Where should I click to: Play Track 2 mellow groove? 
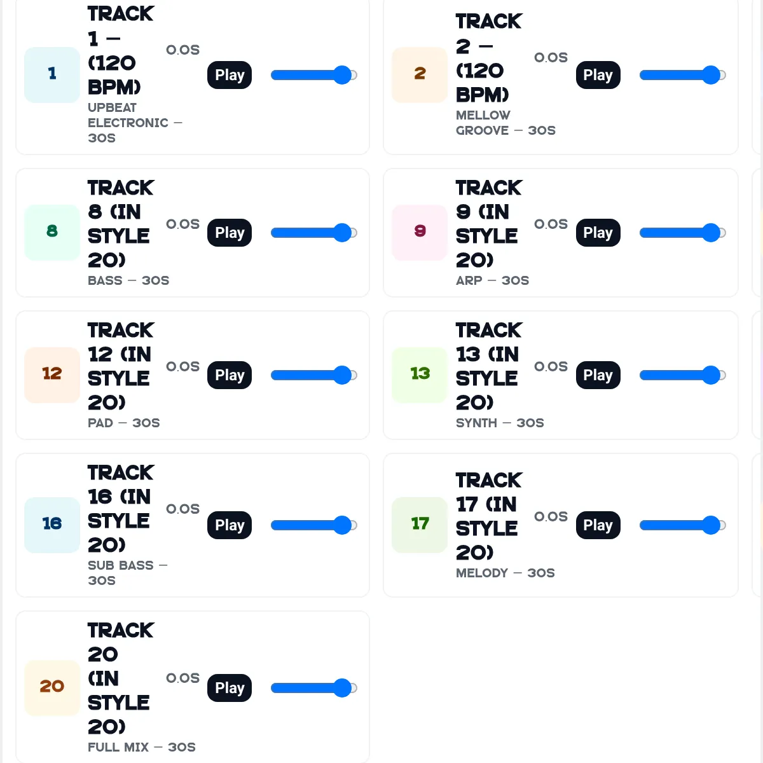[598, 75]
